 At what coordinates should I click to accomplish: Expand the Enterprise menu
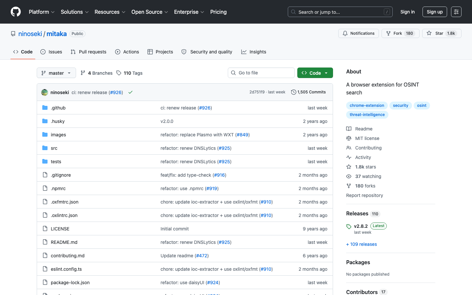[189, 12]
